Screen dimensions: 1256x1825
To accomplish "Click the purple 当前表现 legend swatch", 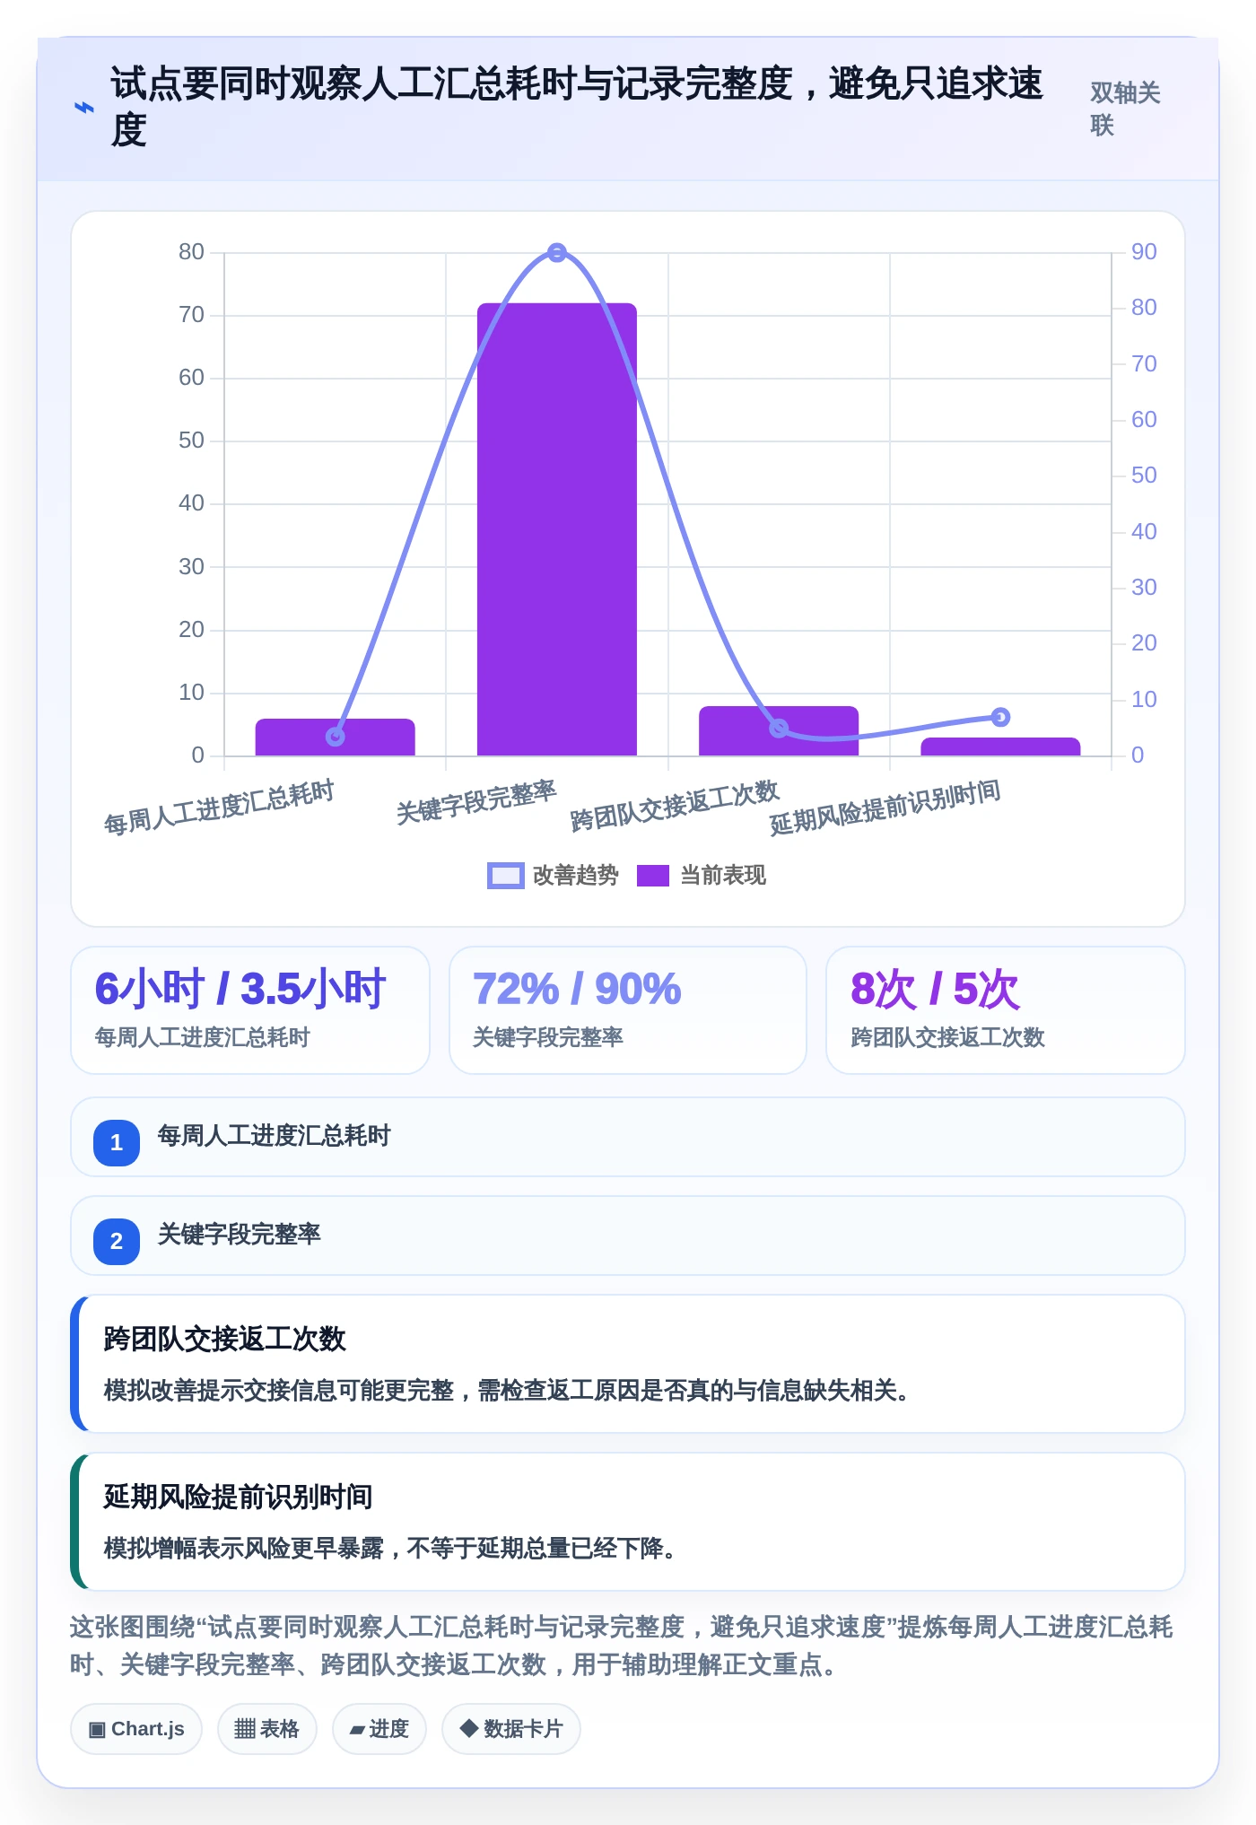I will click(653, 876).
